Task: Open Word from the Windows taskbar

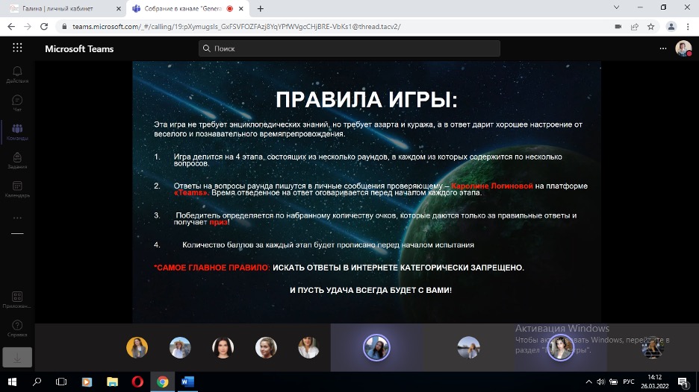Action: coord(187,382)
